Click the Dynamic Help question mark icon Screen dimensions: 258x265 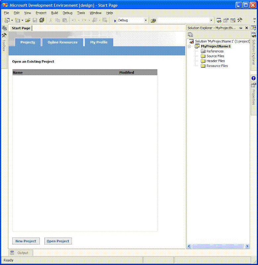pos(253,78)
